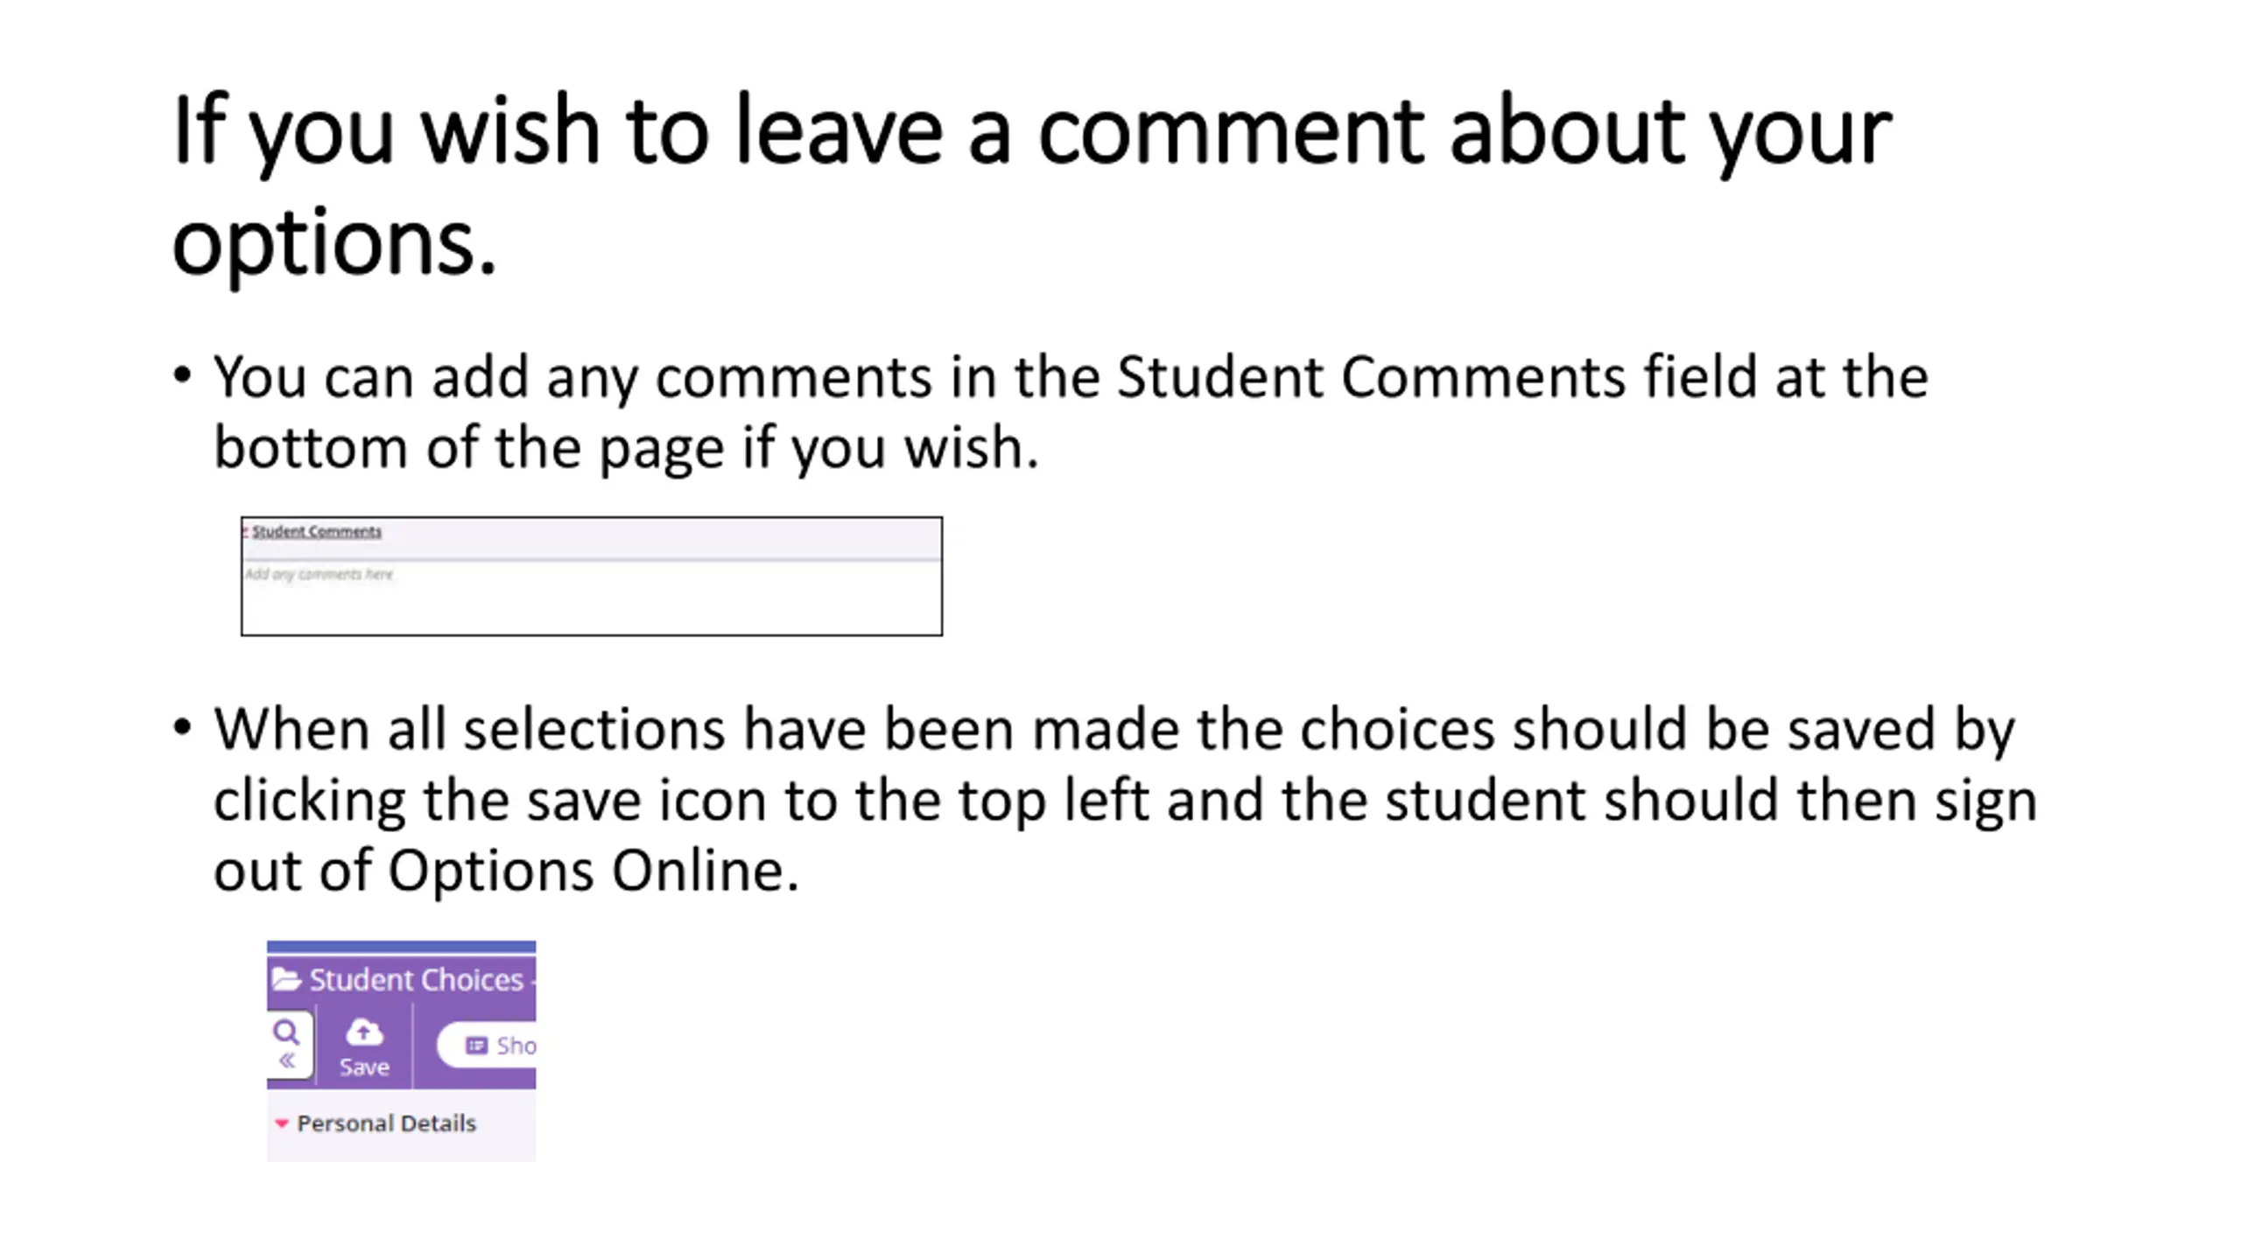Collapse the sidebar using double-chevron arrows
This screenshot has width=2241, height=1260.
click(287, 1061)
